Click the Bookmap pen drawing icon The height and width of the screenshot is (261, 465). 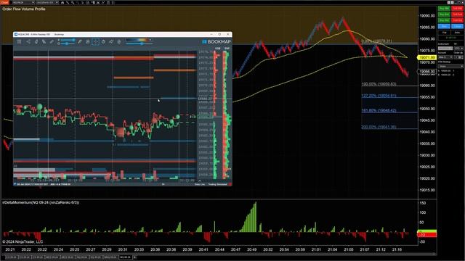click(x=80, y=42)
